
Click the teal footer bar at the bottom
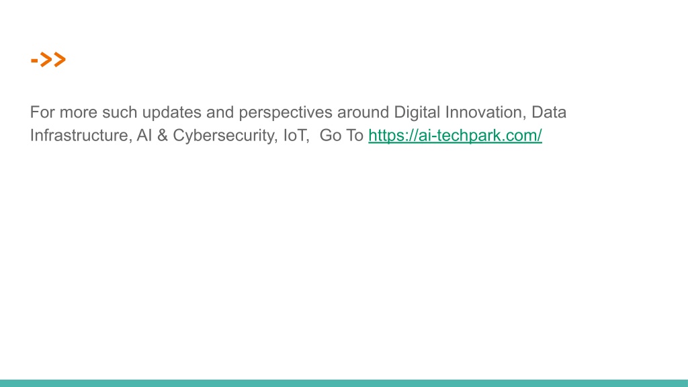point(344,383)
